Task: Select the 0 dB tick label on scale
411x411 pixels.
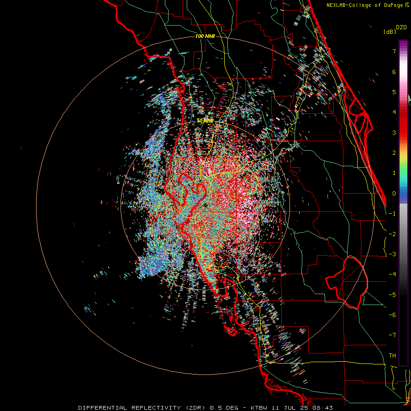Action: (x=394, y=194)
